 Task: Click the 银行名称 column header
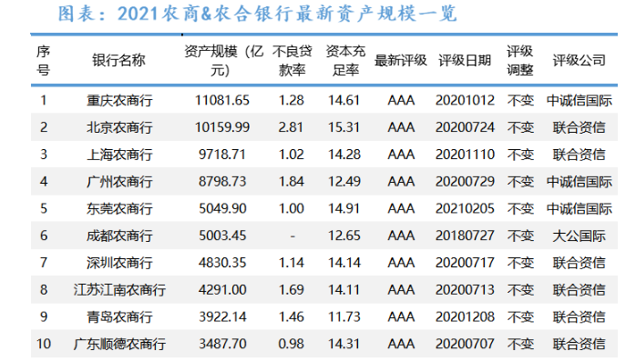pos(118,60)
